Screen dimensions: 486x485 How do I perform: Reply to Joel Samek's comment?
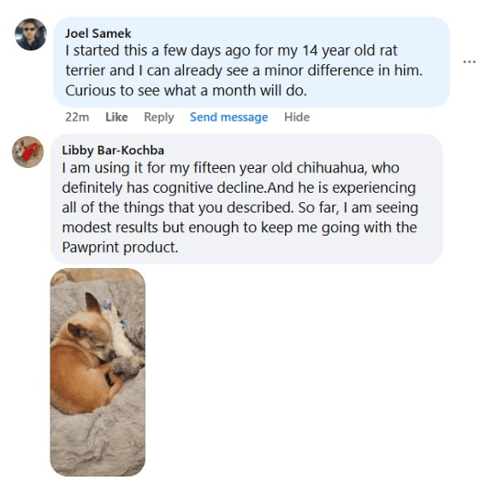pos(159,117)
